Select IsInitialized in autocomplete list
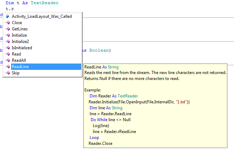234x155 pixels. point(22,47)
